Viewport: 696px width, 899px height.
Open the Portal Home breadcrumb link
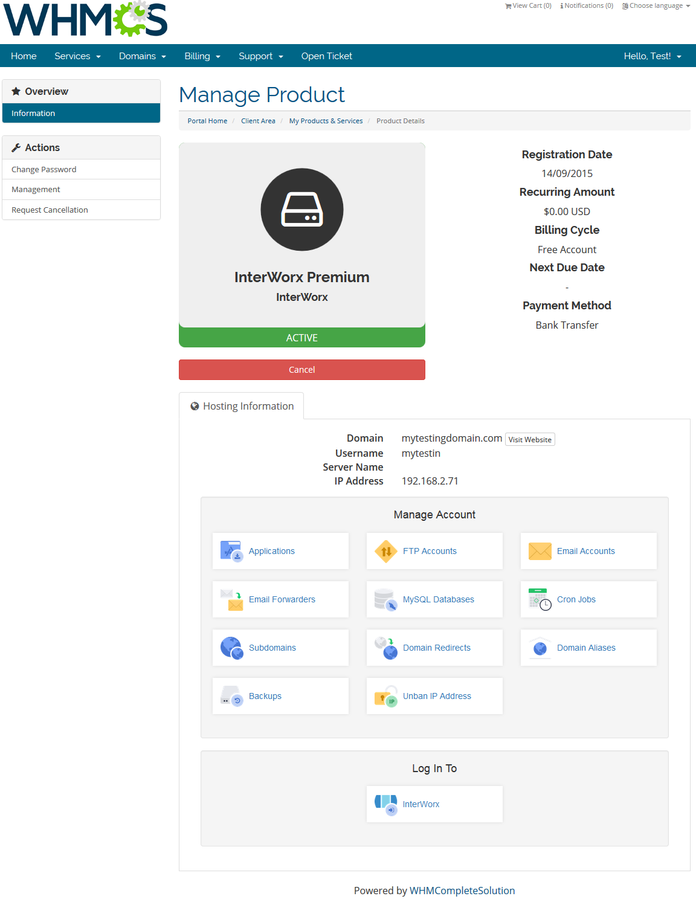[207, 121]
